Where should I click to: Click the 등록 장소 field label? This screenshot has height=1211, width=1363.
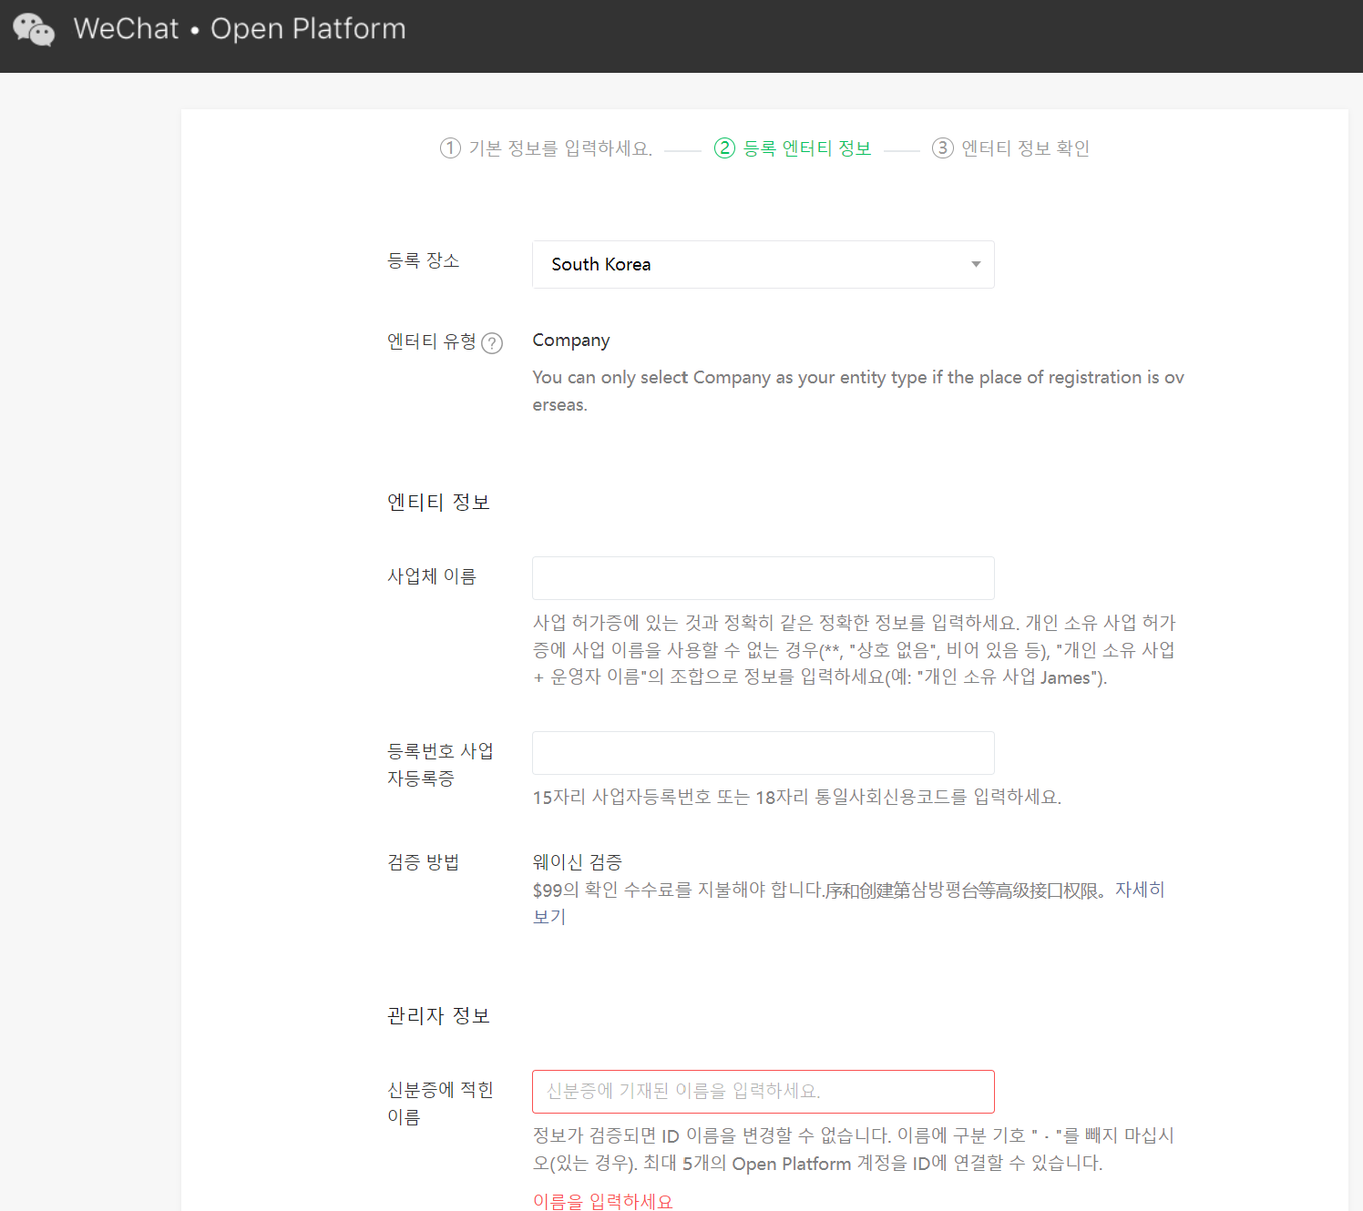424,260
